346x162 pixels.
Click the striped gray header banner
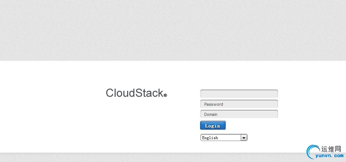(173, 30)
